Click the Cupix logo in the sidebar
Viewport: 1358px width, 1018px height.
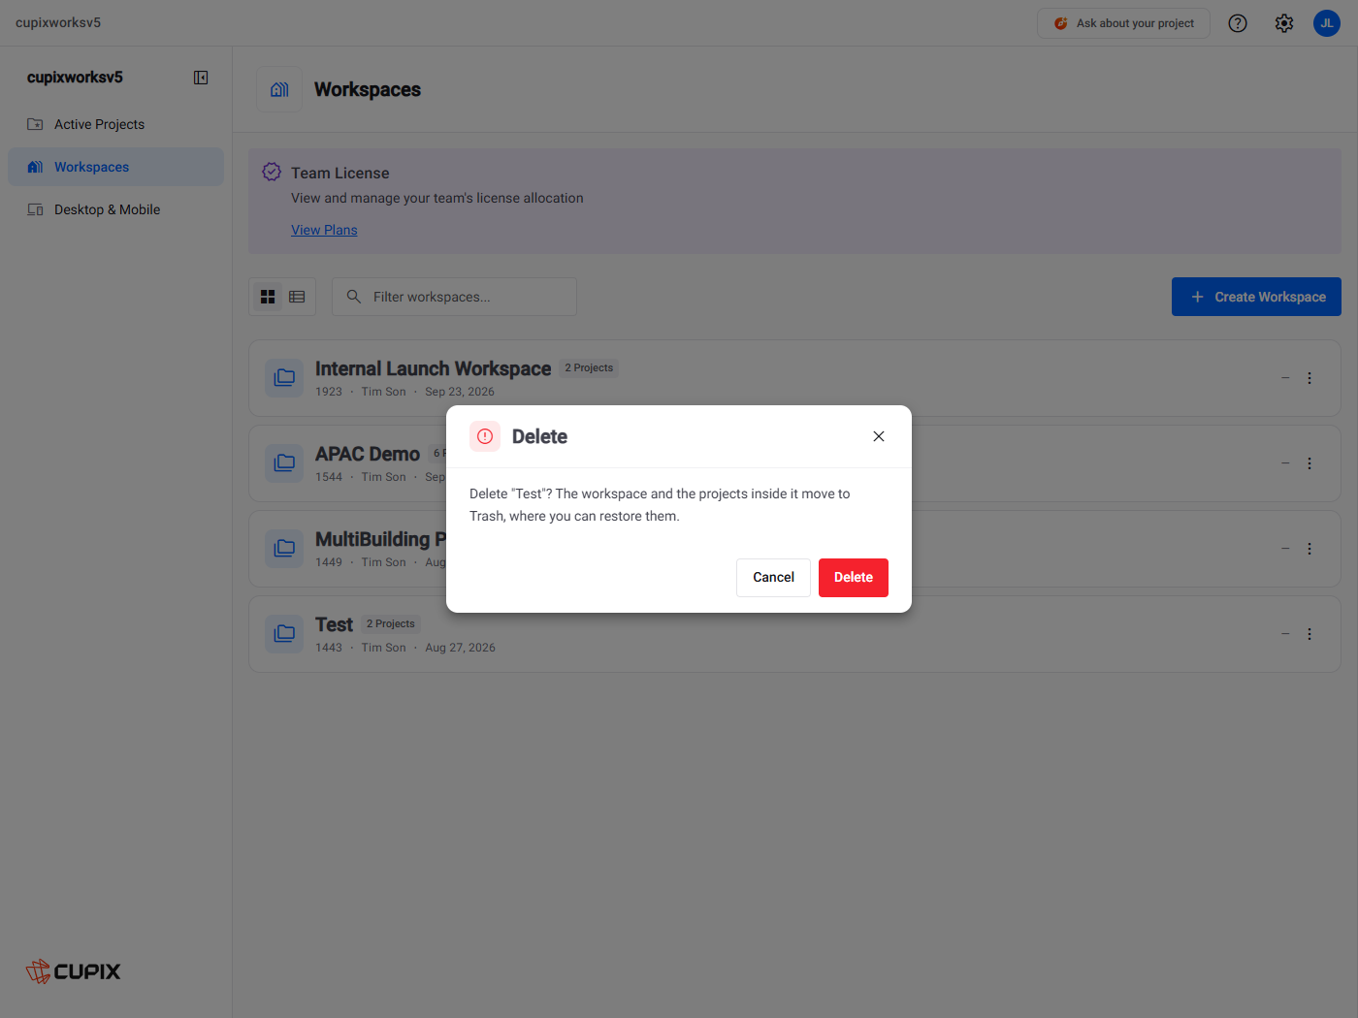coord(74,971)
